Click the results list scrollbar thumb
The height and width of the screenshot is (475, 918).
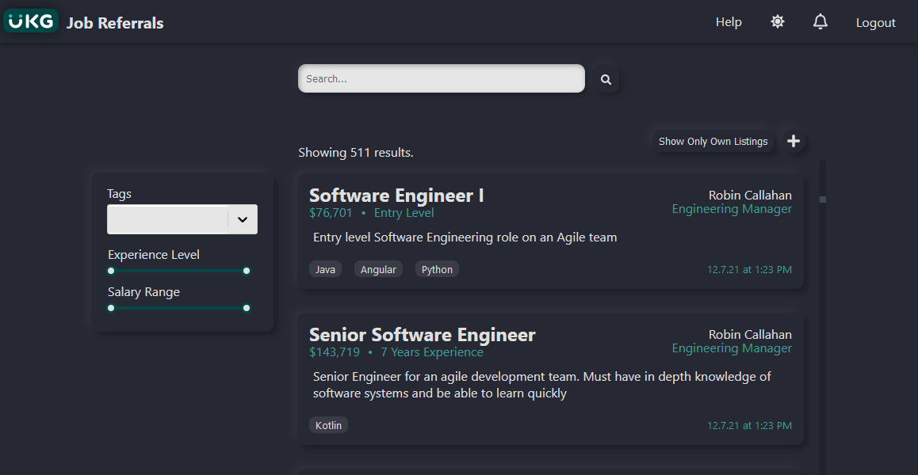coord(823,199)
